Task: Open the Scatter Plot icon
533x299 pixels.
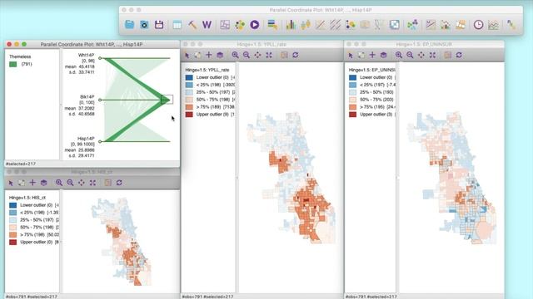Action: pos(320,24)
